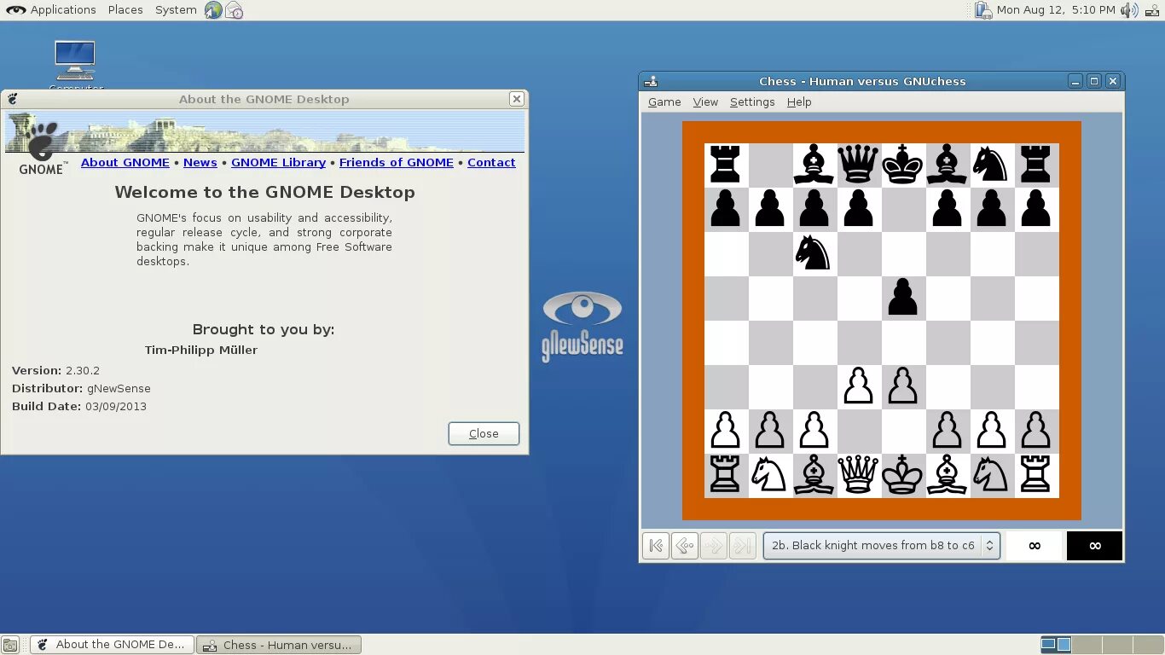The height and width of the screenshot is (655, 1165).
Task: Show the previous move
Action: 685,546
